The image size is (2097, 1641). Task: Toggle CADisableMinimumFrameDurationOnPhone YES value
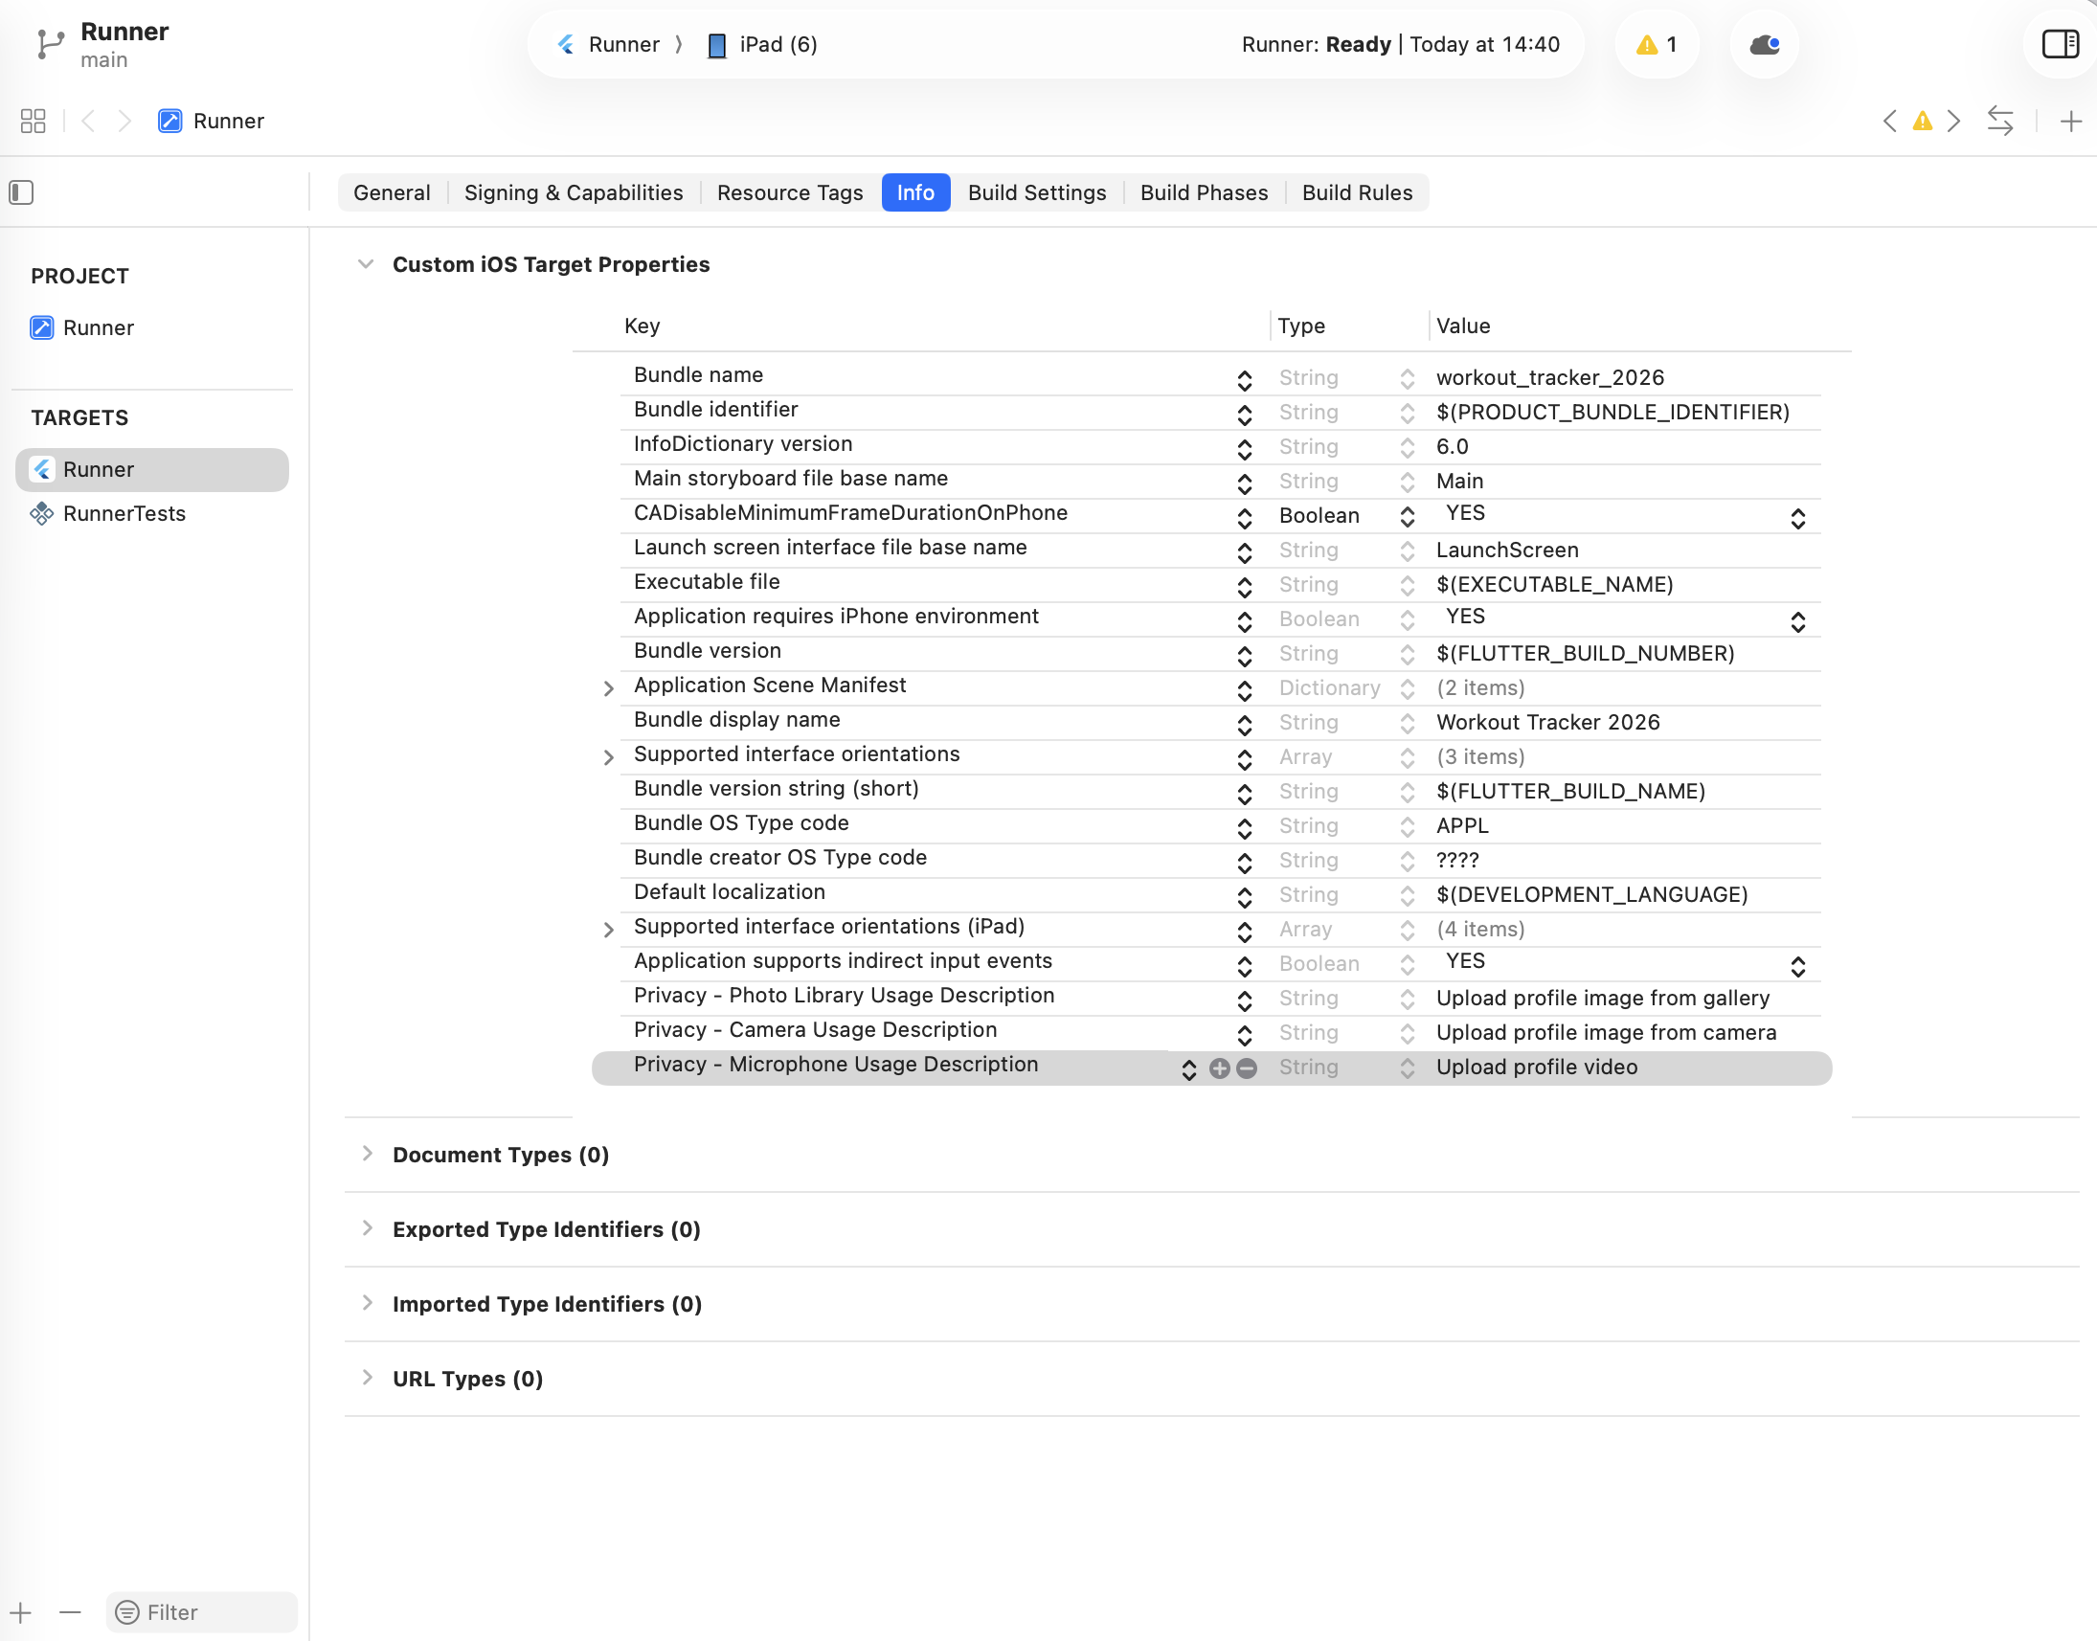1624,515
